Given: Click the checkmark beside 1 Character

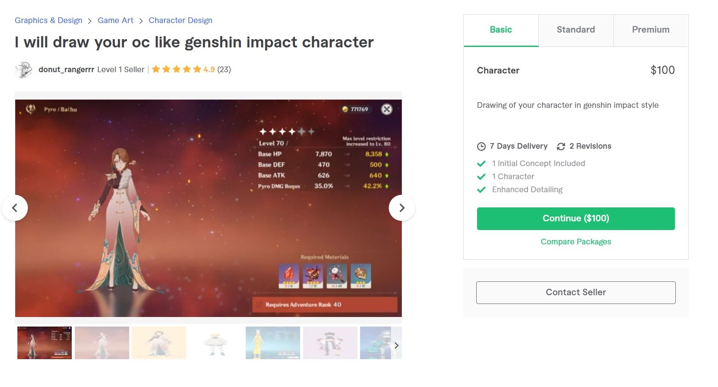Looking at the screenshot, I should coord(481,177).
